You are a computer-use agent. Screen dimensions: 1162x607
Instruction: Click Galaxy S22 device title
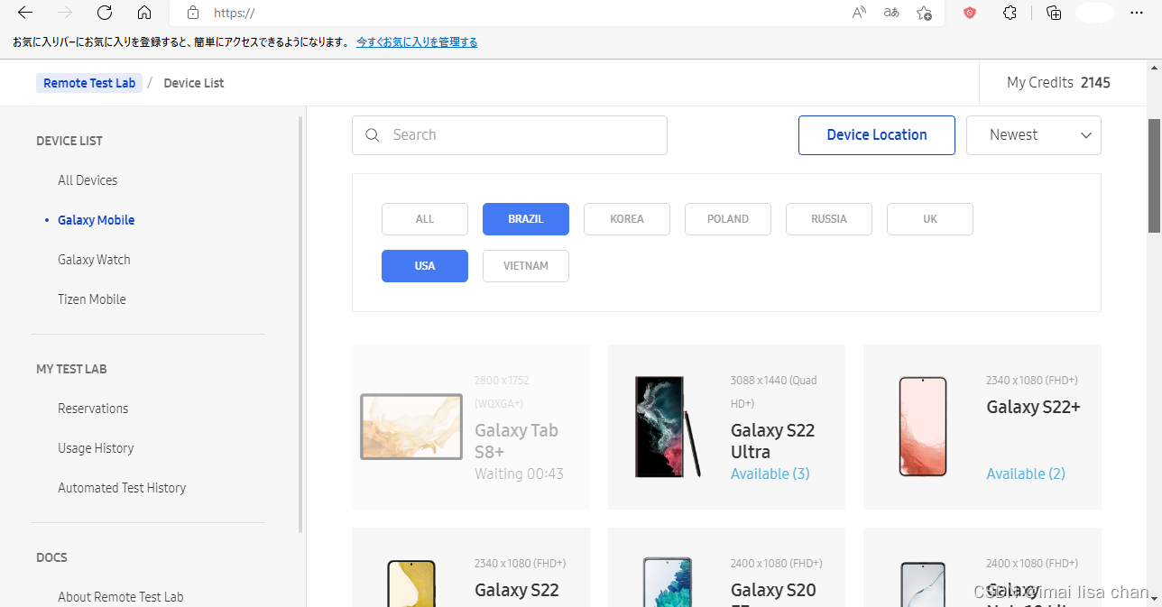coord(517,590)
